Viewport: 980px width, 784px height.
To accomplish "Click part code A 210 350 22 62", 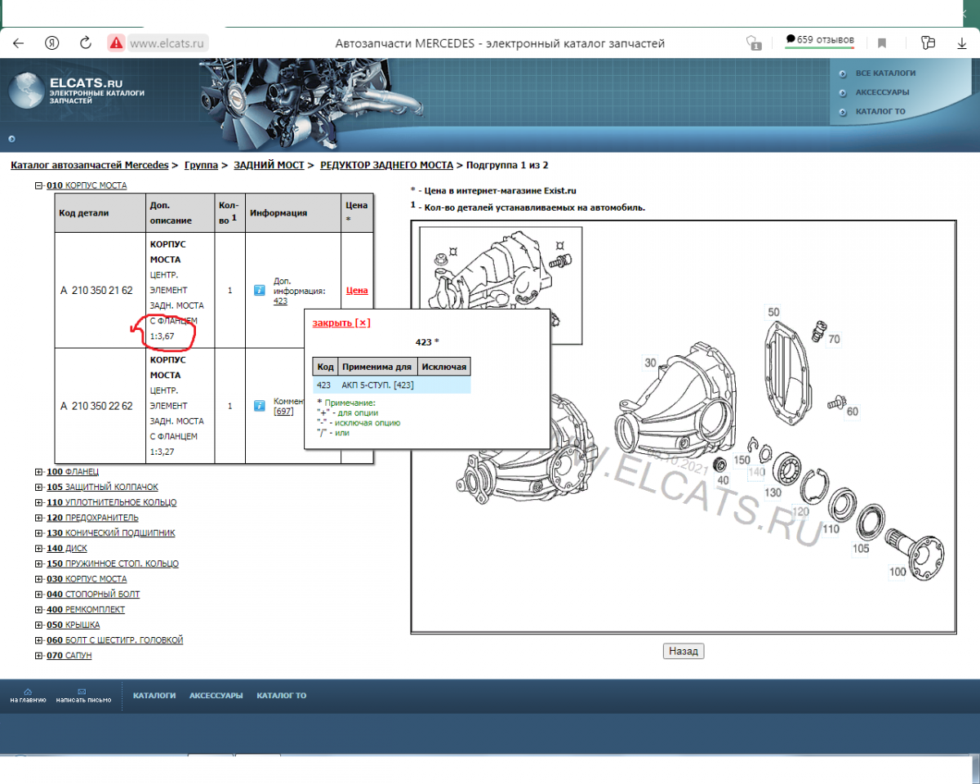I will click(x=96, y=405).
